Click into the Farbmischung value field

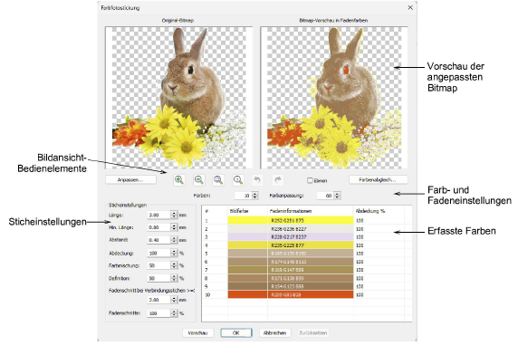pyautogui.click(x=159, y=265)
